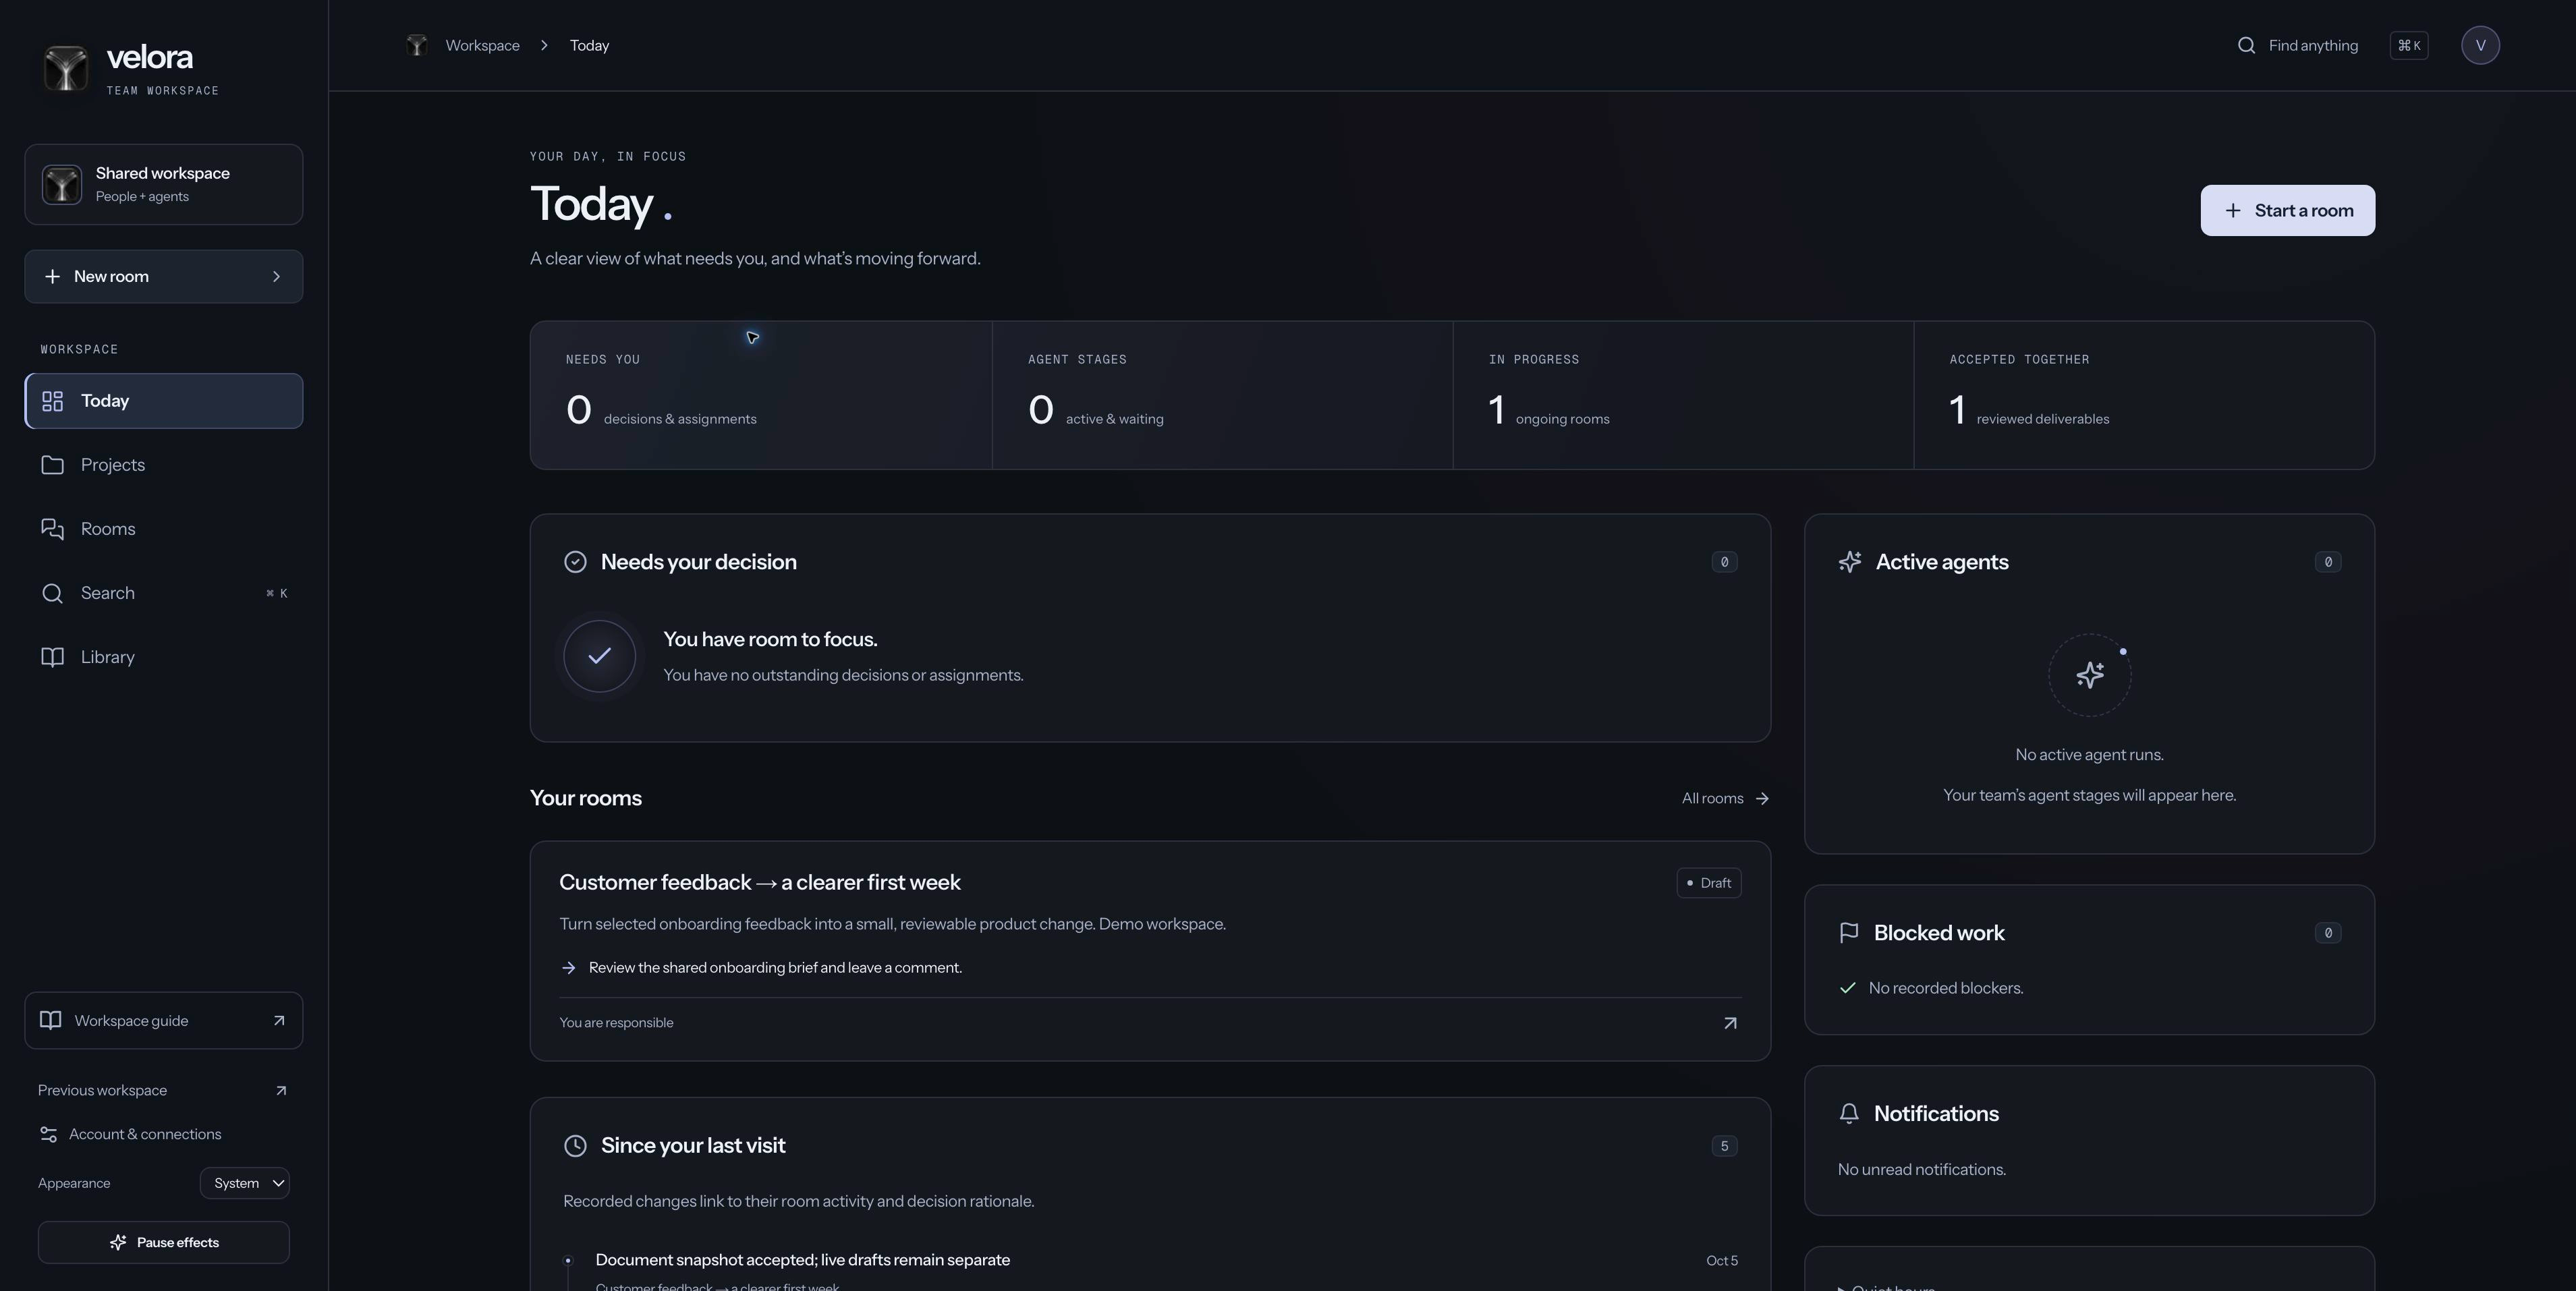Open the Appearance System dropdown
Image resolution: width=2576 pixels, height=1291 pixels.
point(245,1183)
